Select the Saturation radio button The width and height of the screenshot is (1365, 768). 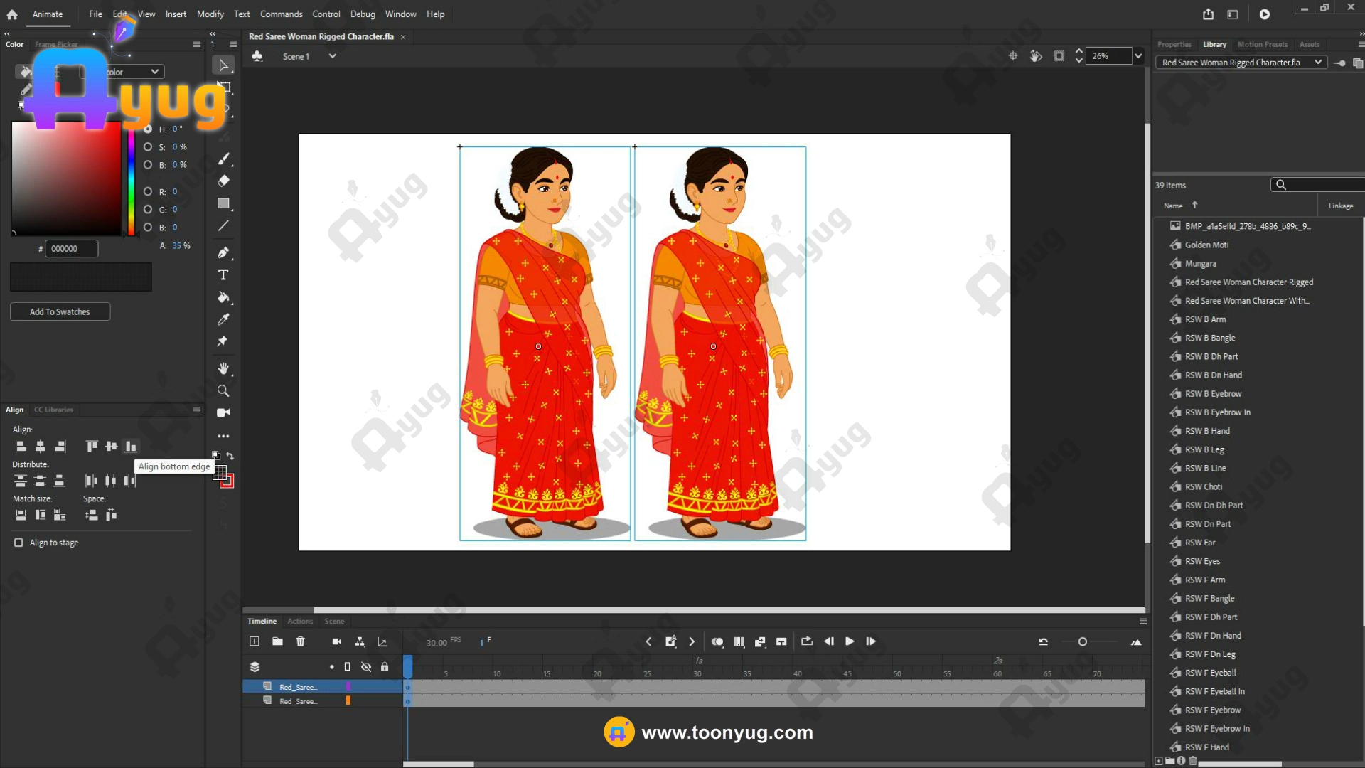[x=148, y=147]
